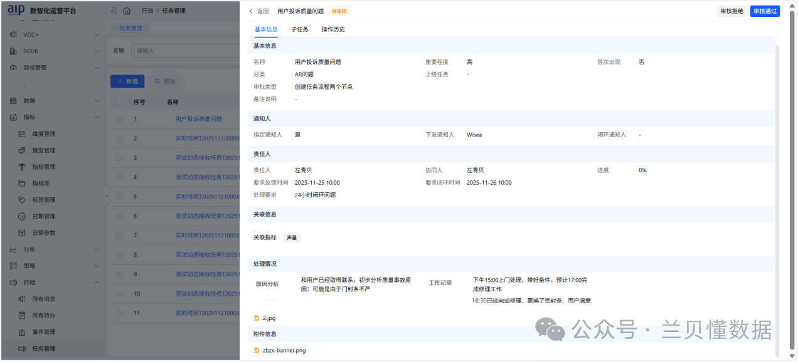Click the 待审核 status badge
This screenshot has width=798, height=362.
coord(339,11)
